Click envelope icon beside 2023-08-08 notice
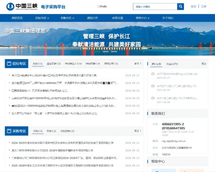 click(x=153, y=98)
